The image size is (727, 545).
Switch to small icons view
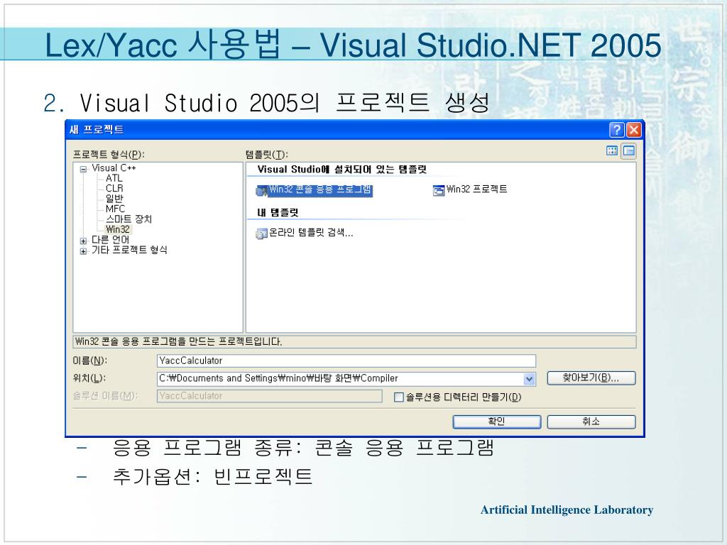[x=629, y=150]
